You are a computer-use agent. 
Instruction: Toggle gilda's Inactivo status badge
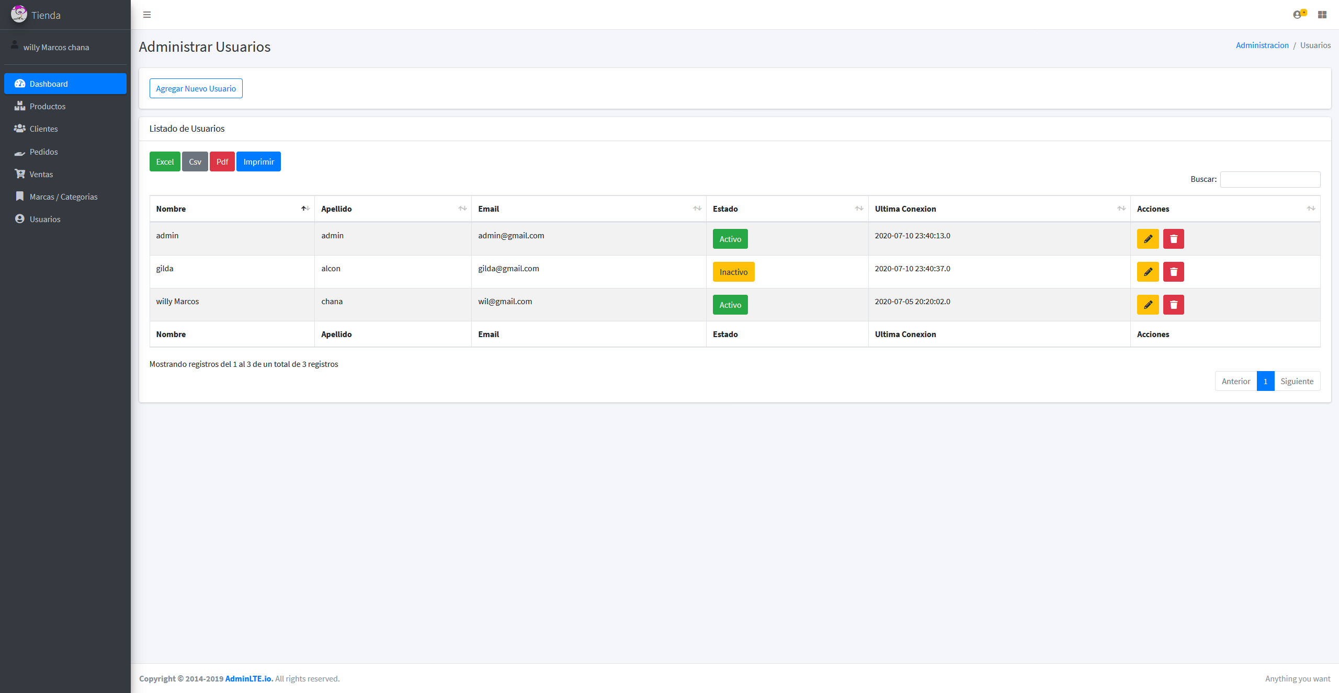coord(733,271)
